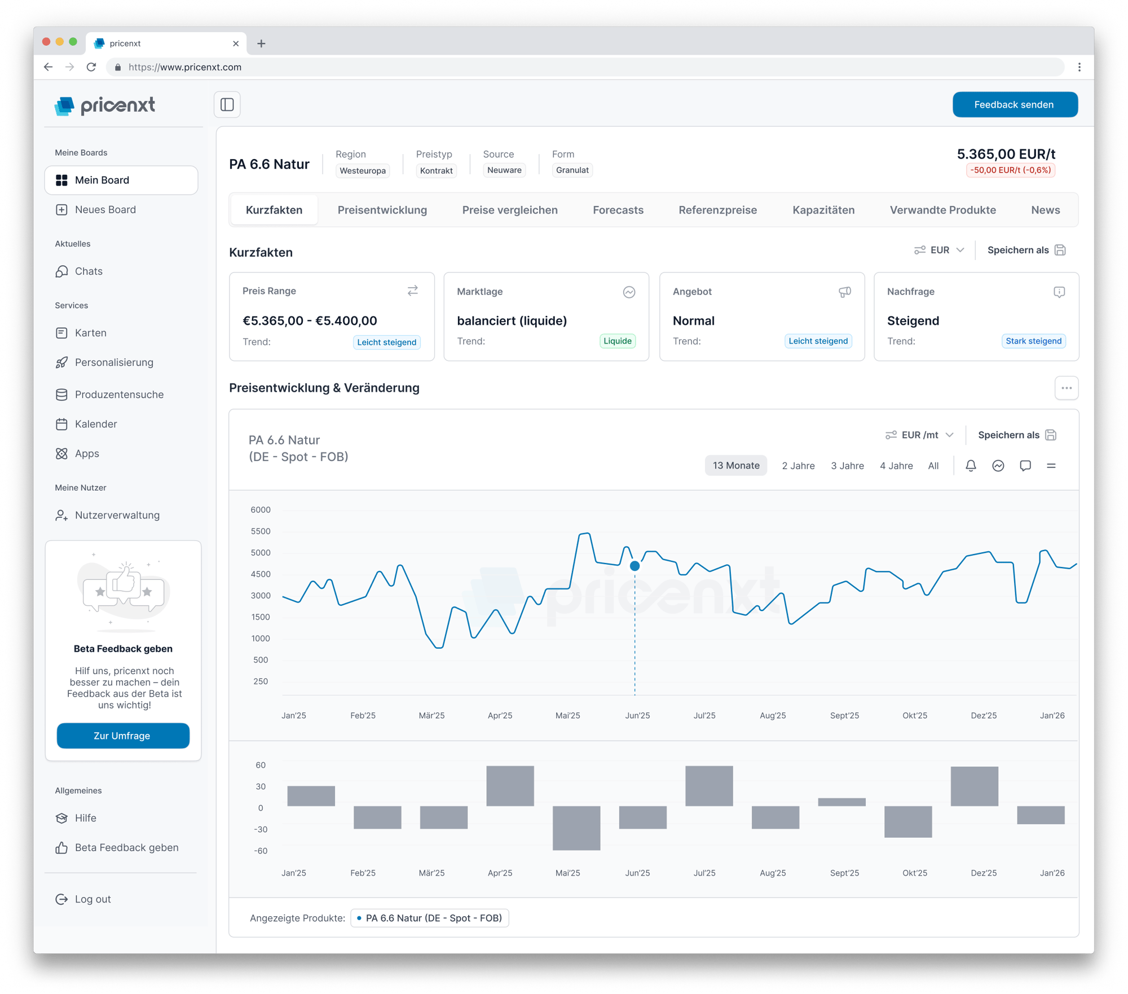Expand the EUR currency dropdown
1128x994 pixels.
(x=939, y=250)
